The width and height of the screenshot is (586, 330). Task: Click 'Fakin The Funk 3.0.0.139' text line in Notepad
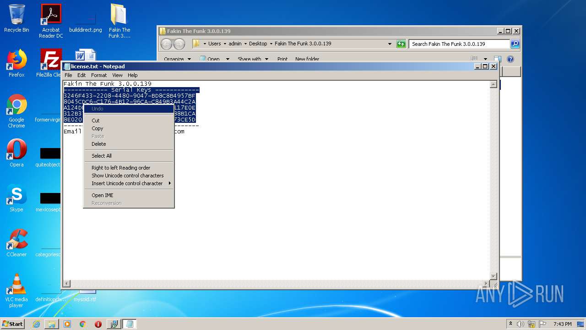coord(108,84)
